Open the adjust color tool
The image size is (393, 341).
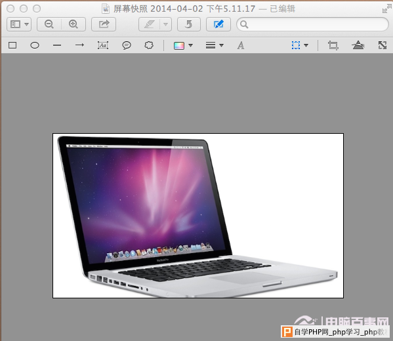(x=358, y=45)
